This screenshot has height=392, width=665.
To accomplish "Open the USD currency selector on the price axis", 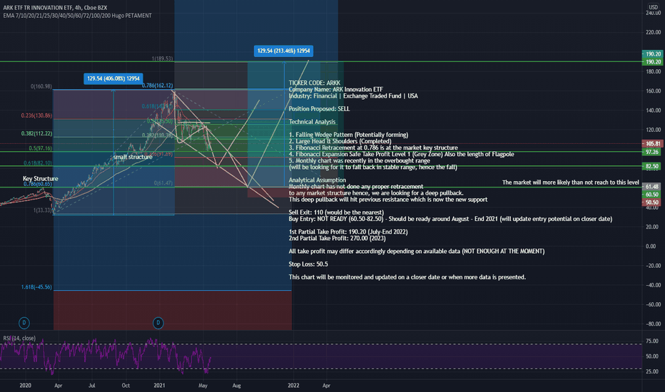I will point(653,7).
